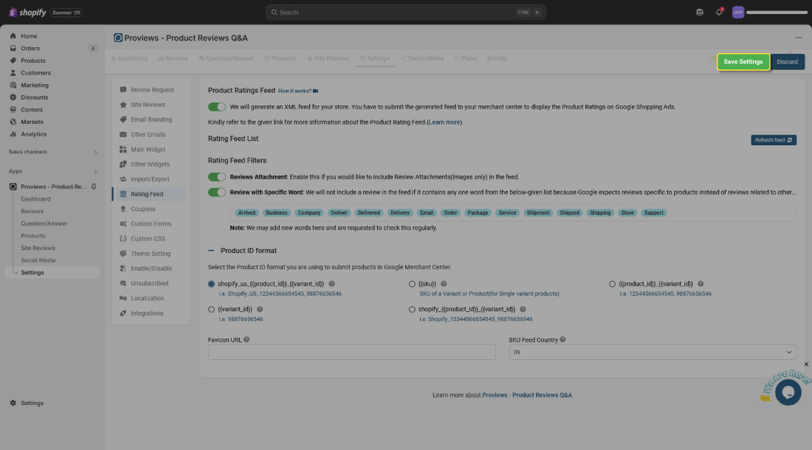The height and width of the screenshot is (450, 812).
Task: Open the Help tab
Action: [x=497, y=58]
